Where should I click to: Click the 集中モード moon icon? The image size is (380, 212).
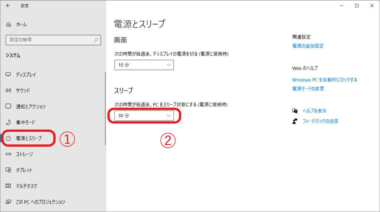click(9, 123)
